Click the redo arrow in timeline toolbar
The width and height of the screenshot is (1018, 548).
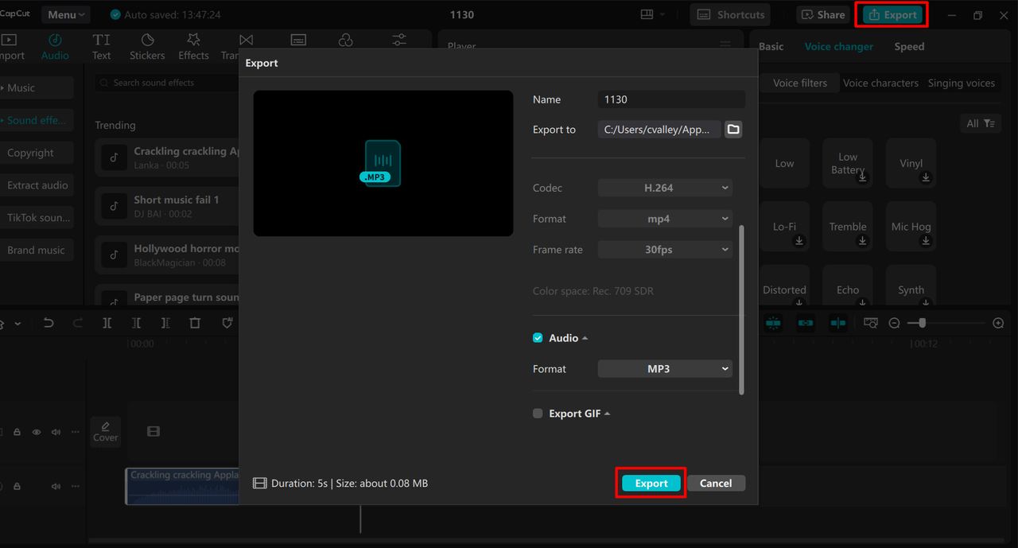point(78,323)
